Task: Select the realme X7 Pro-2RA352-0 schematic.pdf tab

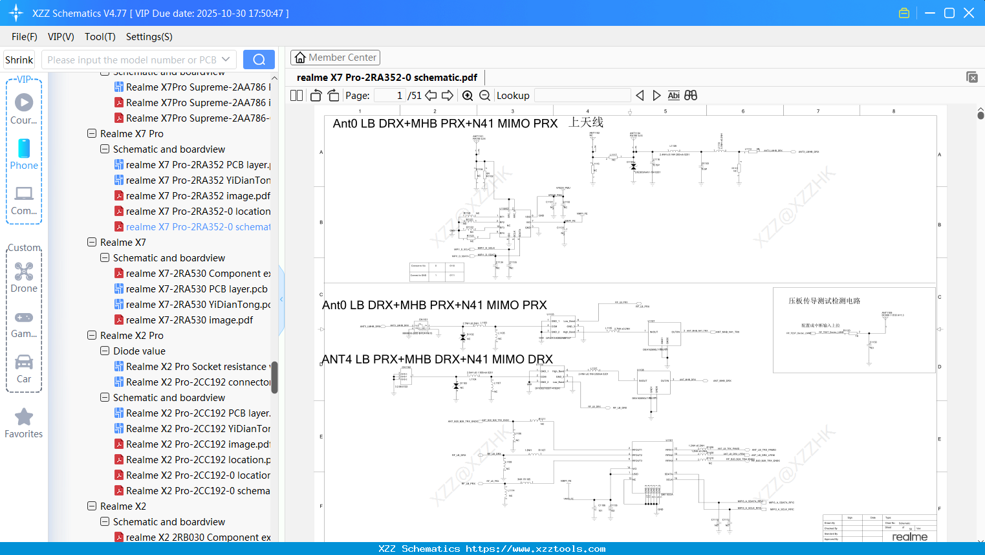Action: click(x=387, y=78)
